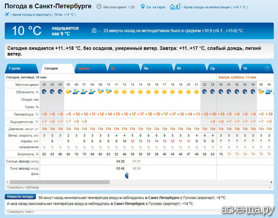Open the Завтра tab
This screenshot has height=218, width=278.
pos(90,68)
